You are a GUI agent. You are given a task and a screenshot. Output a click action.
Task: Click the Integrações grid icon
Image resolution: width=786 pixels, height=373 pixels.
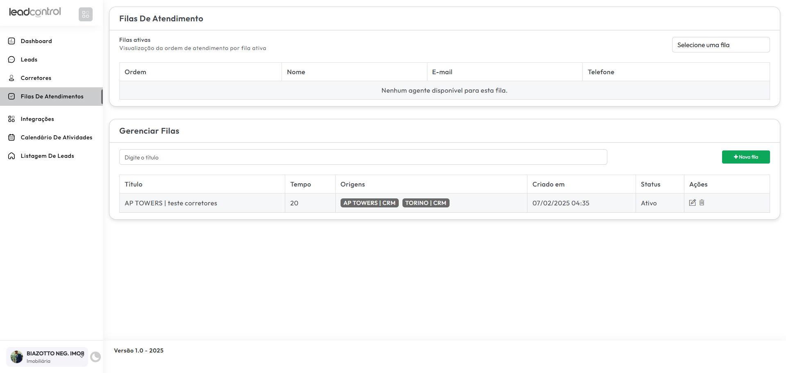coord(11,119)
